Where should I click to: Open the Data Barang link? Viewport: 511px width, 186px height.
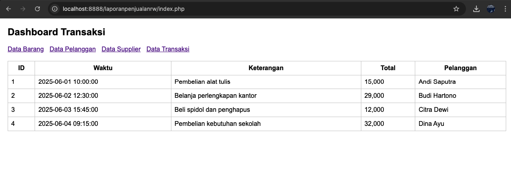tap(26, 49)
